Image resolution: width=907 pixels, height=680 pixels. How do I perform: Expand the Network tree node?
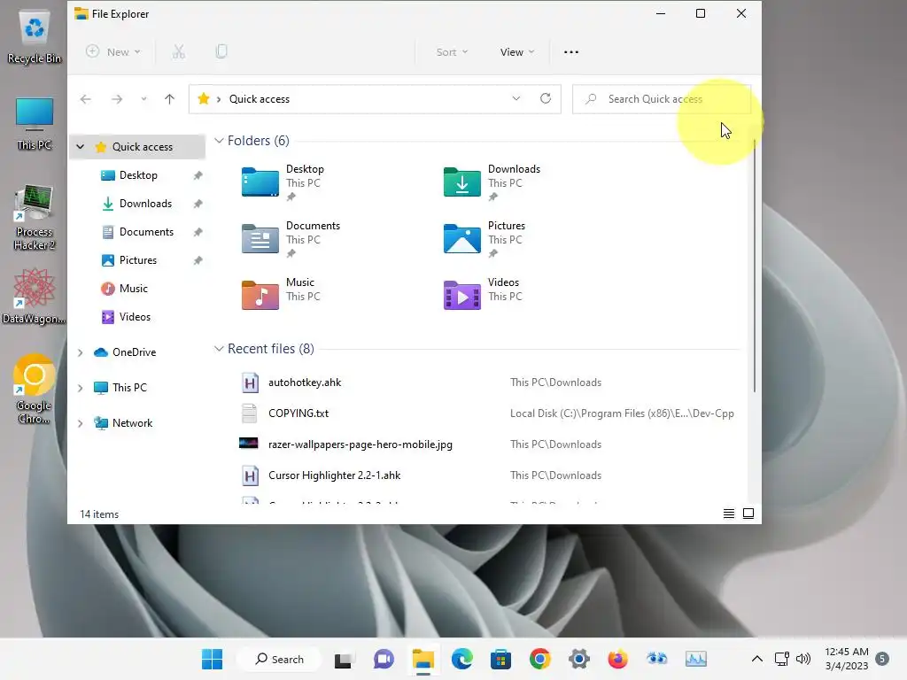point(81,423)
